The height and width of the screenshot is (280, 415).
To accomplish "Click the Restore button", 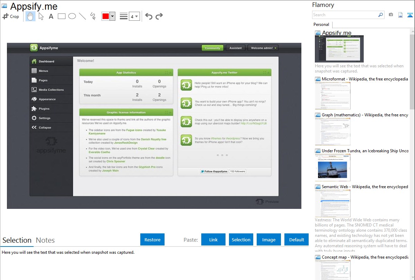I will [152, 240].
